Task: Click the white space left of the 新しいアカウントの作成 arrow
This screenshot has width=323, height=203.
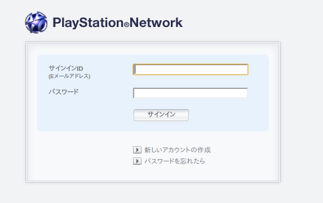Action: point(81,150)
